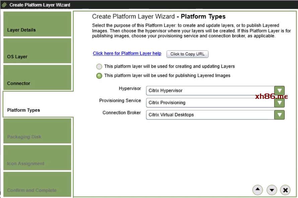The height and width of the screenshot is (198, 298).
Task: Click the Citrix Hypervisor selection field
Action: click(x=210, y=90)
